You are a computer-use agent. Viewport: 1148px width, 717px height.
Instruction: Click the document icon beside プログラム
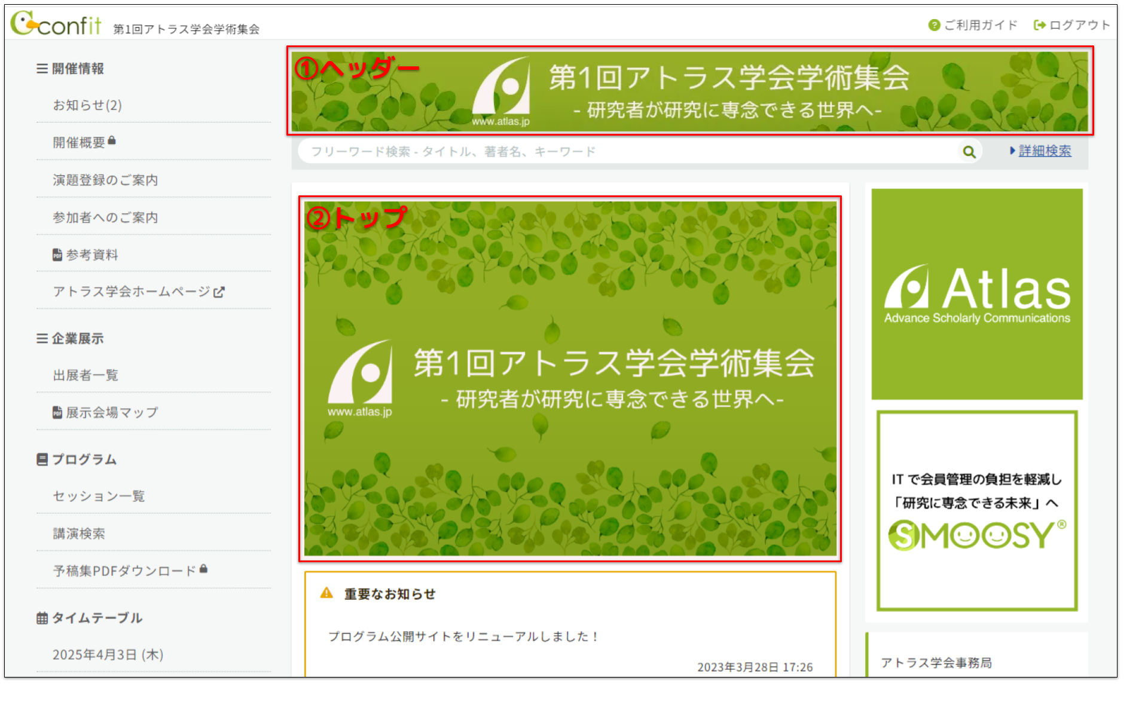41,459
